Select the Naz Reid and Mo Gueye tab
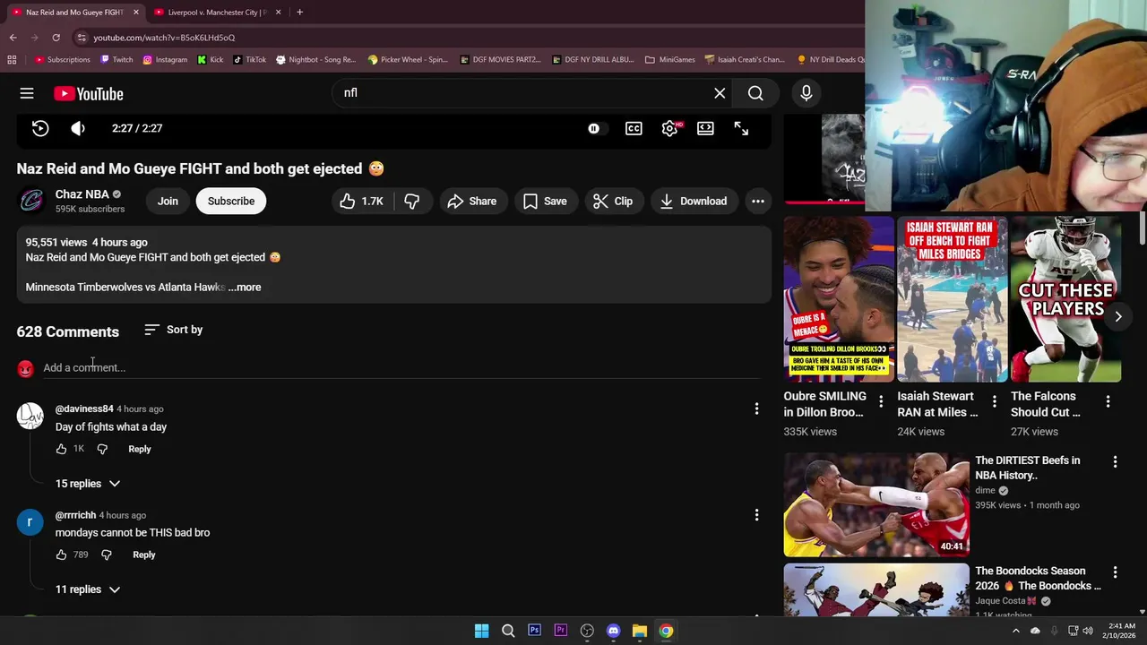Screen dimensions: 1147x645 75,13
